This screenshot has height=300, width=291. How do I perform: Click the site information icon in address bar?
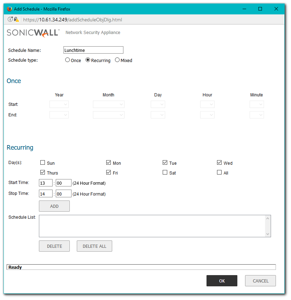coord(10,20)
